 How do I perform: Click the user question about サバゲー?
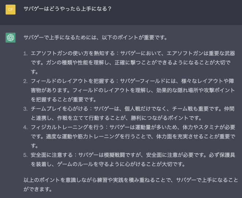coord(67,9)
